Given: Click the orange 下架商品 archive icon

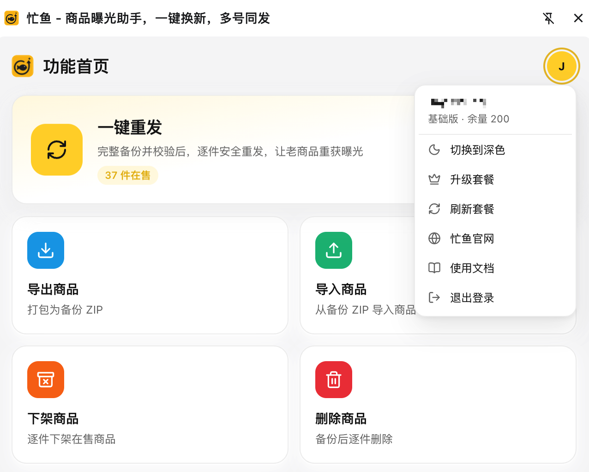Looking at the screenshot, I should [x=46, y=380].
